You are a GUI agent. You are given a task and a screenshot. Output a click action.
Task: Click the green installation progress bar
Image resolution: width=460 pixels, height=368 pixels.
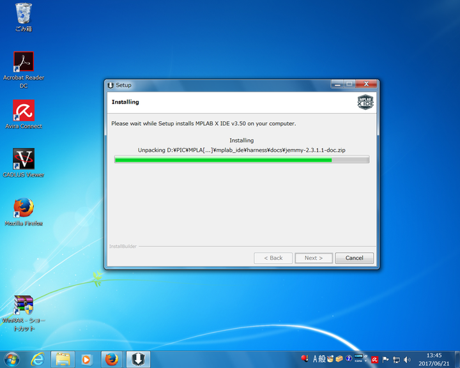(x=241, y=160)
